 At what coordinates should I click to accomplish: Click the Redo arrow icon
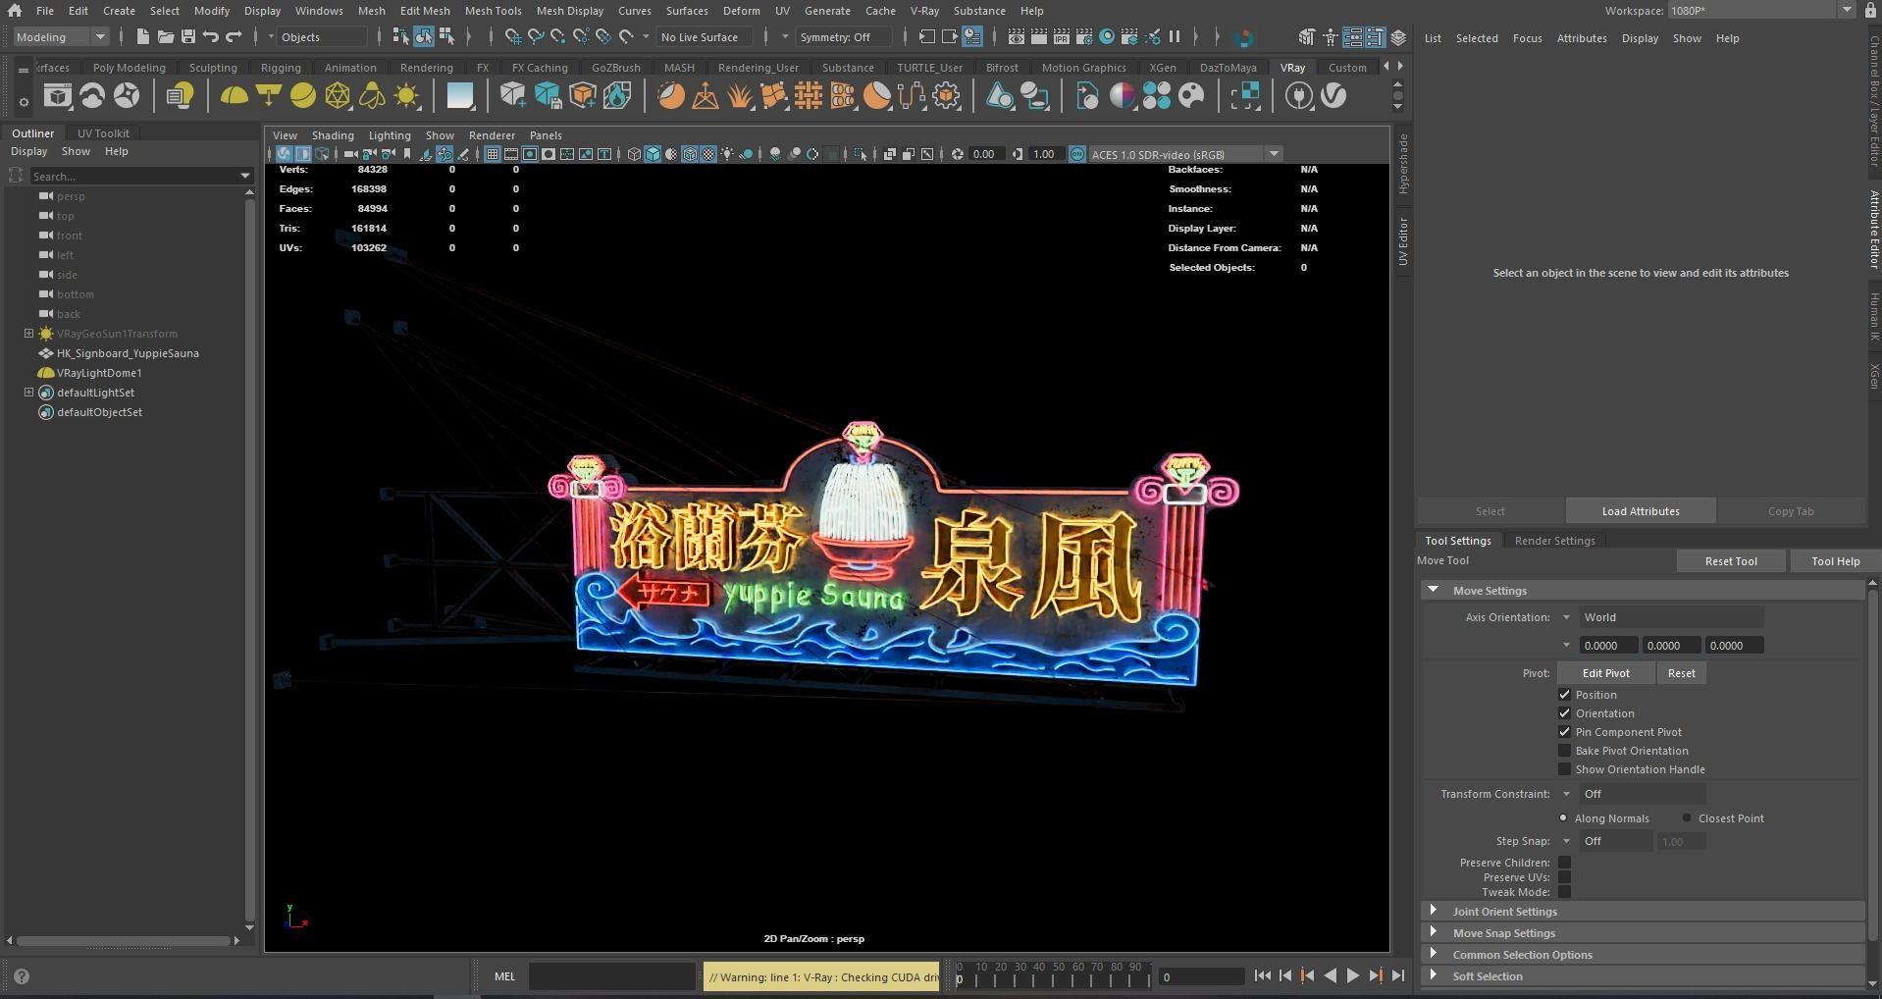tap(234, 37)
